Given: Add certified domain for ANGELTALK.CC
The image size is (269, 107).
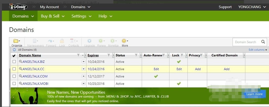Looking at the screenshot, I should click(x=227, y=69).
